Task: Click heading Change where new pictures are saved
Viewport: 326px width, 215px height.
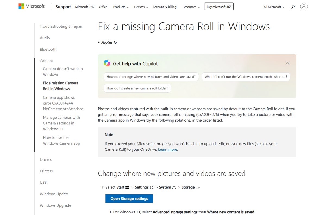Action: [x=172, y=173]
